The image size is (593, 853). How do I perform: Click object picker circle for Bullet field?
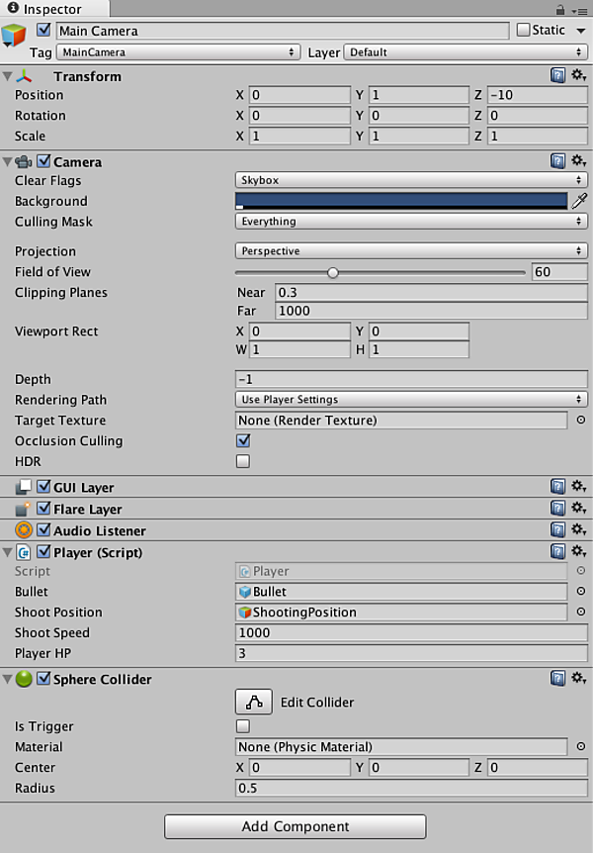[x=580, y=592]
